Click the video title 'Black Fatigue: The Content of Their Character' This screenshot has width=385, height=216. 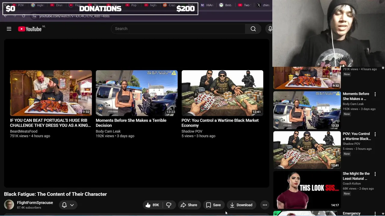55,194
